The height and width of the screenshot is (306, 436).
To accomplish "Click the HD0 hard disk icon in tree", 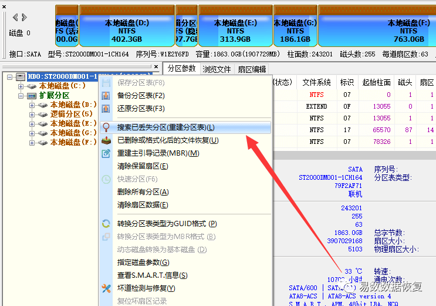I will pyautogui.click(x=21, y=76).
